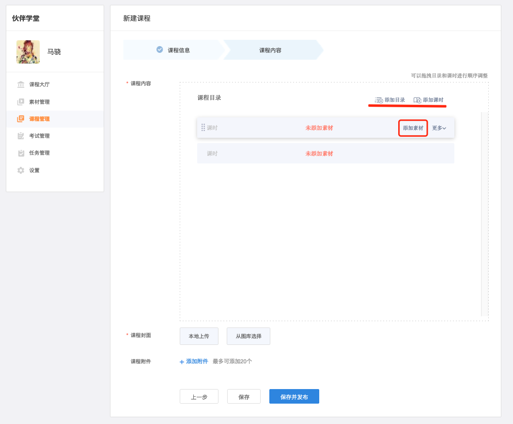Click the 上一步 button

(199, 397)
